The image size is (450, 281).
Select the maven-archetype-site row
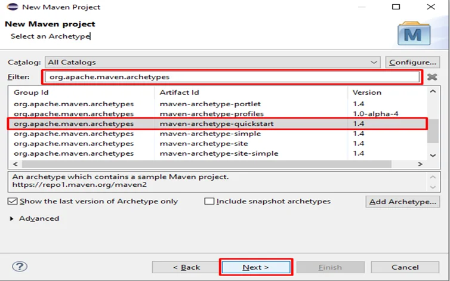click(218, 144)
